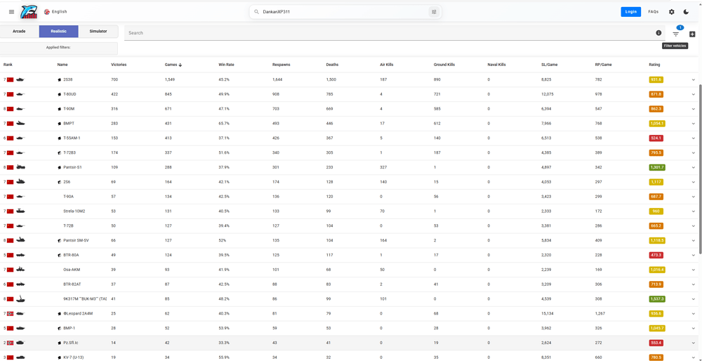Expand the T-80UD row chevron

pyautogui.click(x=693, y=94)
